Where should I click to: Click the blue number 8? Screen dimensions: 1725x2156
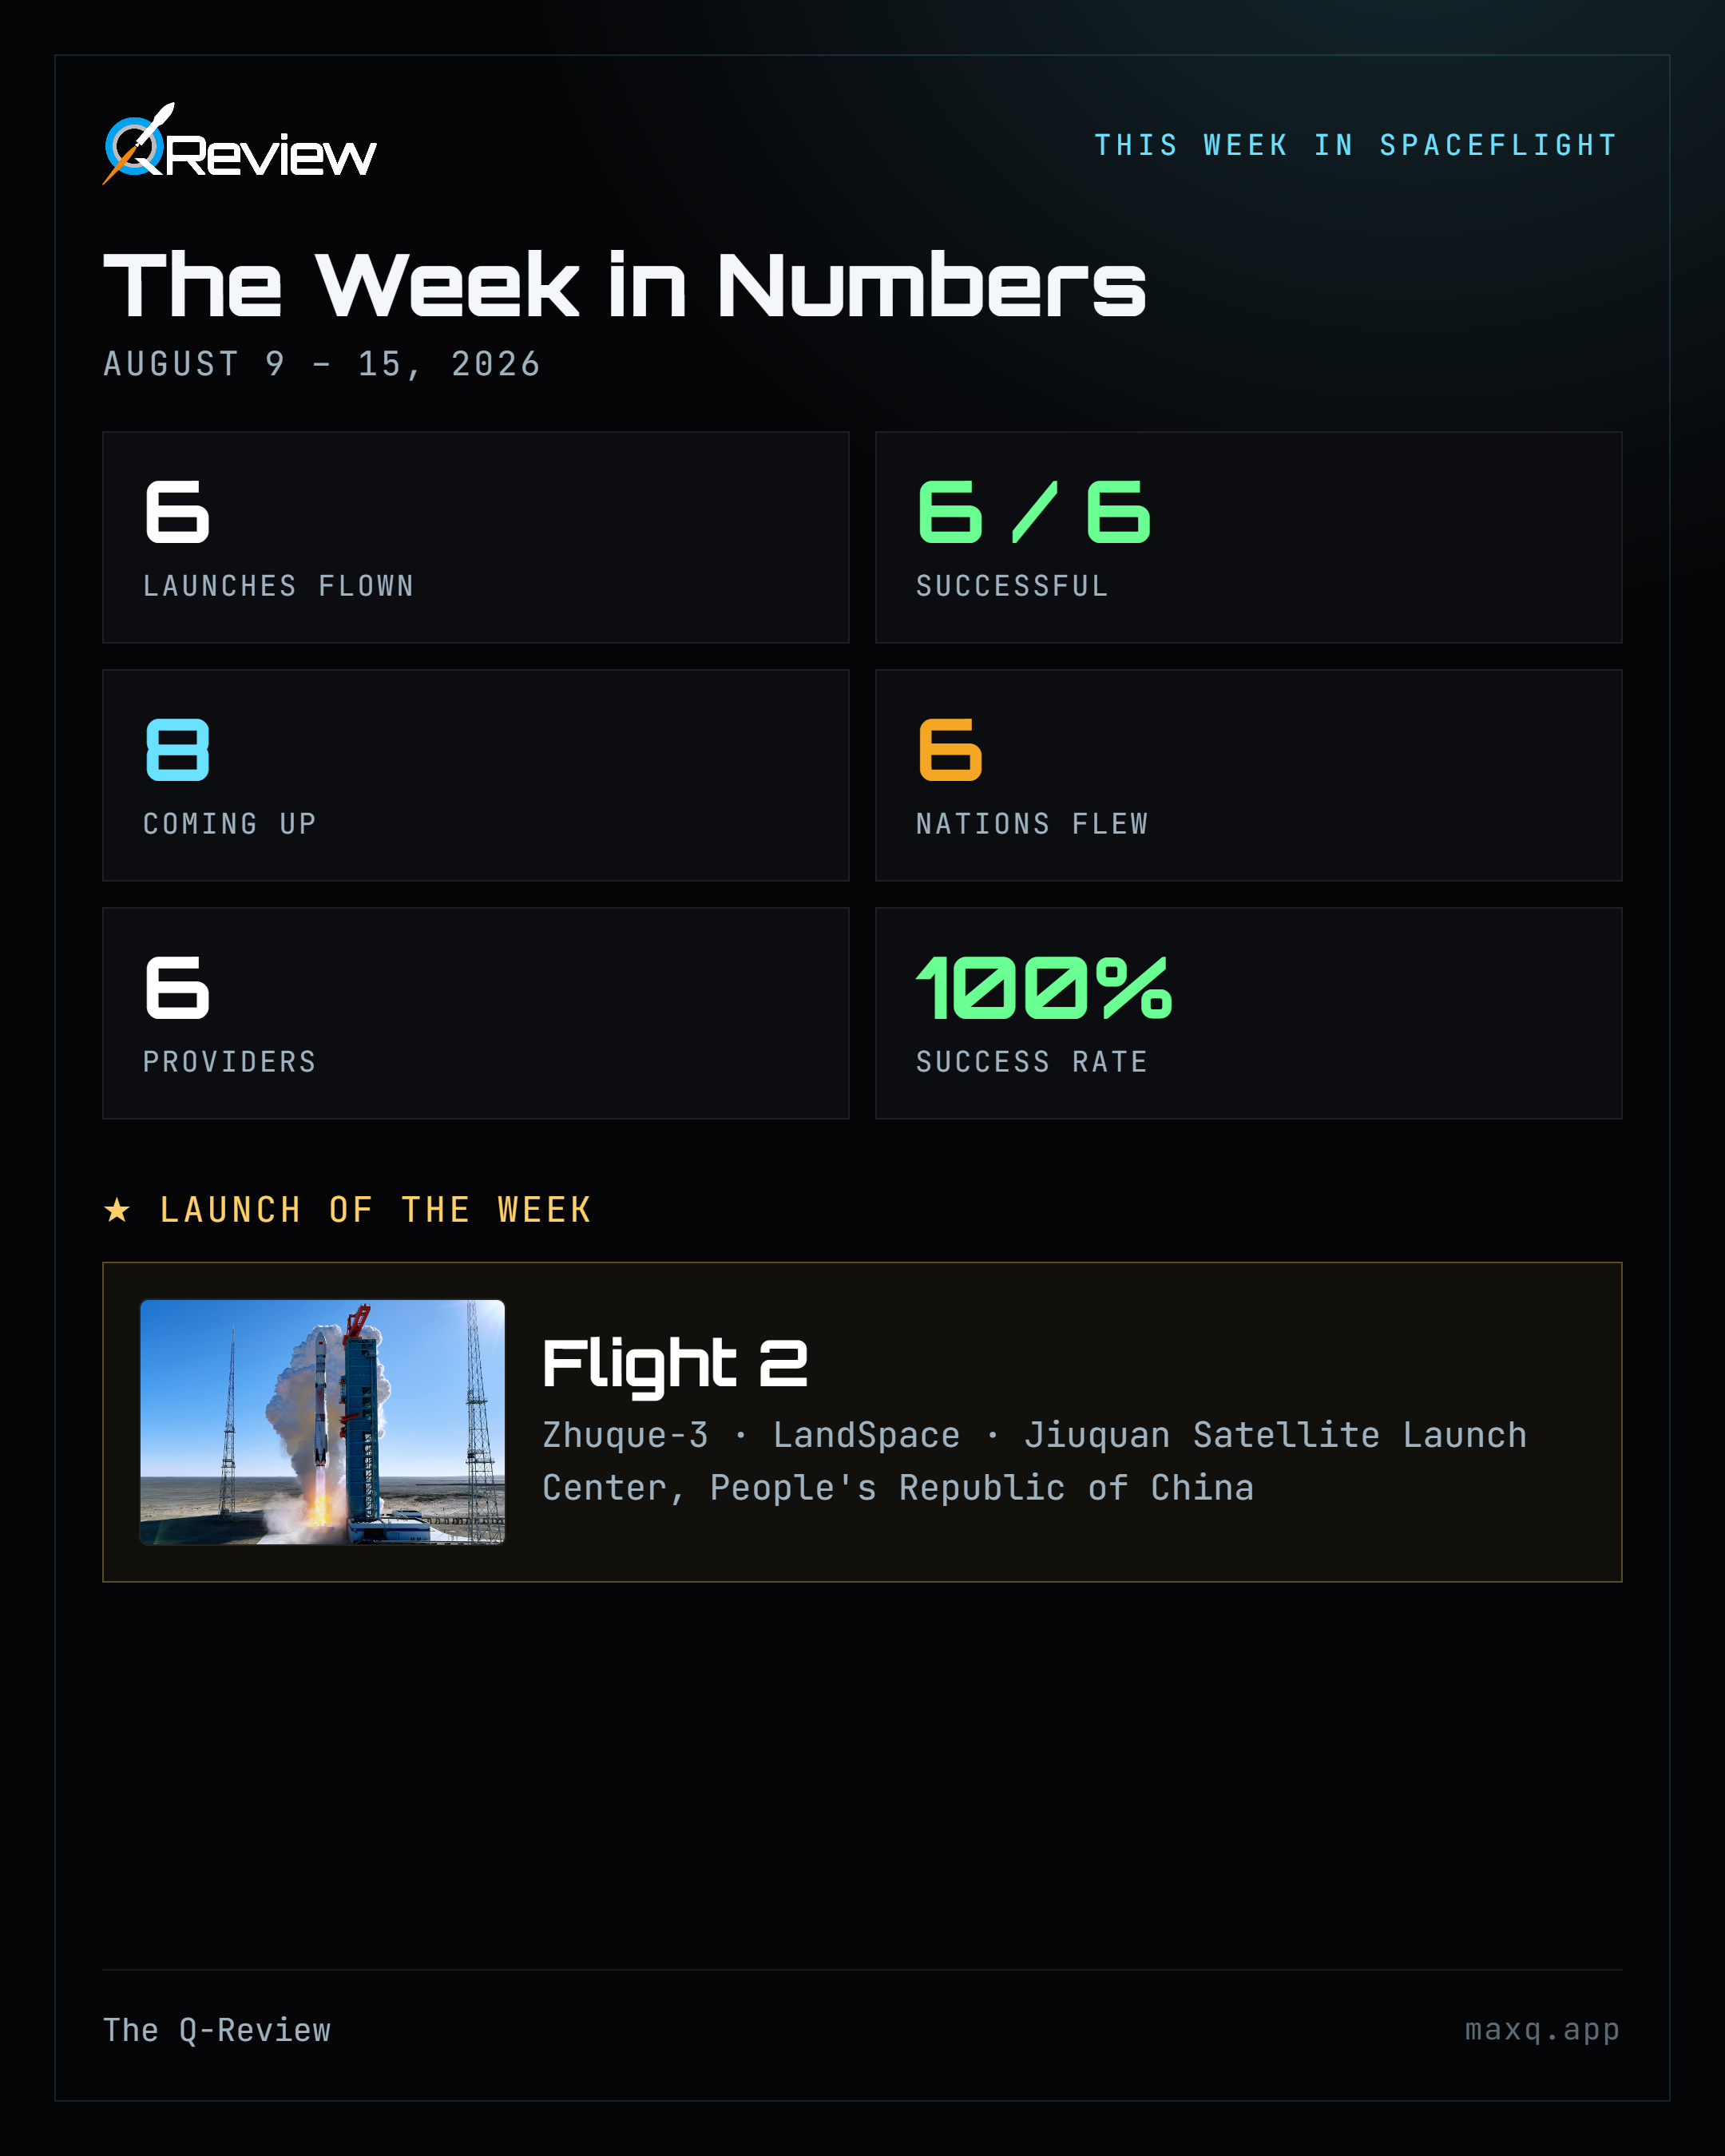click(178, 749)
